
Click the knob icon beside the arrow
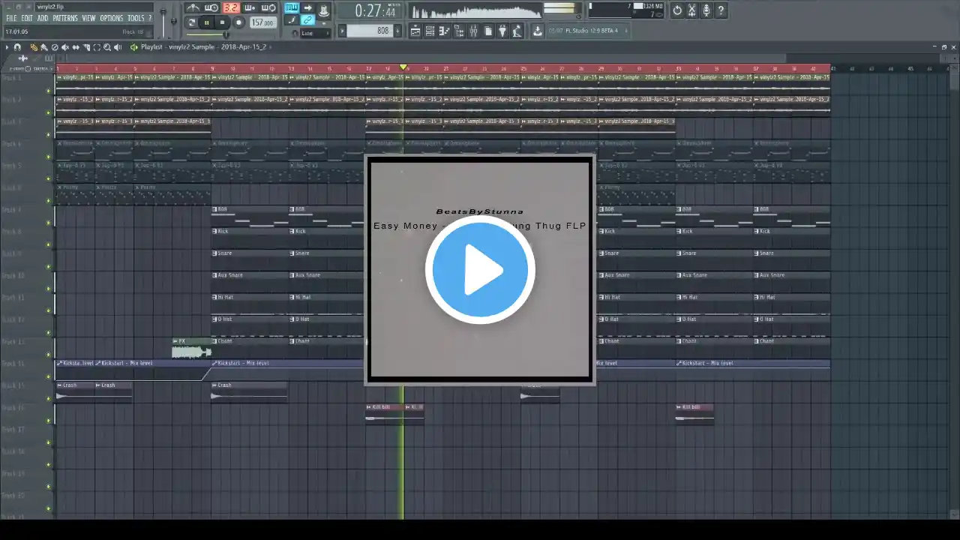pyautogui.click(x=323, y=10)
